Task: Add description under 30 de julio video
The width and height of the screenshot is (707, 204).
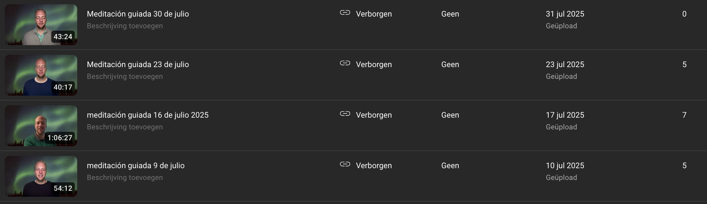Action: click(125, 26)
